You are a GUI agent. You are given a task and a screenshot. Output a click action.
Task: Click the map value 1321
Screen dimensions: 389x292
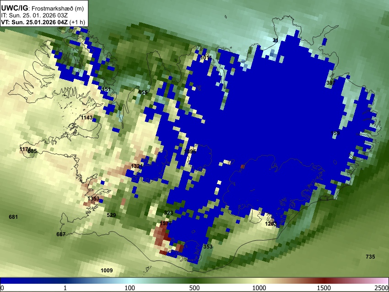pyautogui.click(x=137, y=166)
